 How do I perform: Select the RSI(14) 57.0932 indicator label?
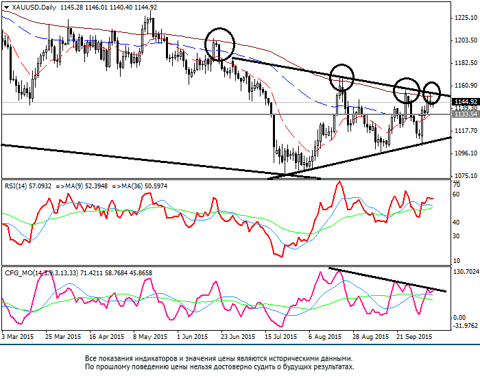tap(28, 186)
